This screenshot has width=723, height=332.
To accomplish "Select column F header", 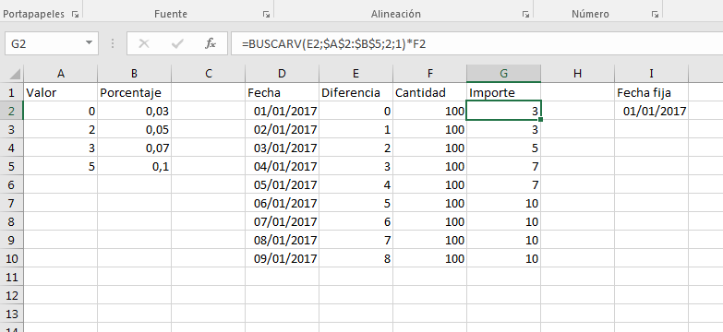I will tap(429, 74).
